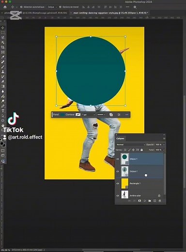Click the Fond fill color swatch

coord(62,114)
